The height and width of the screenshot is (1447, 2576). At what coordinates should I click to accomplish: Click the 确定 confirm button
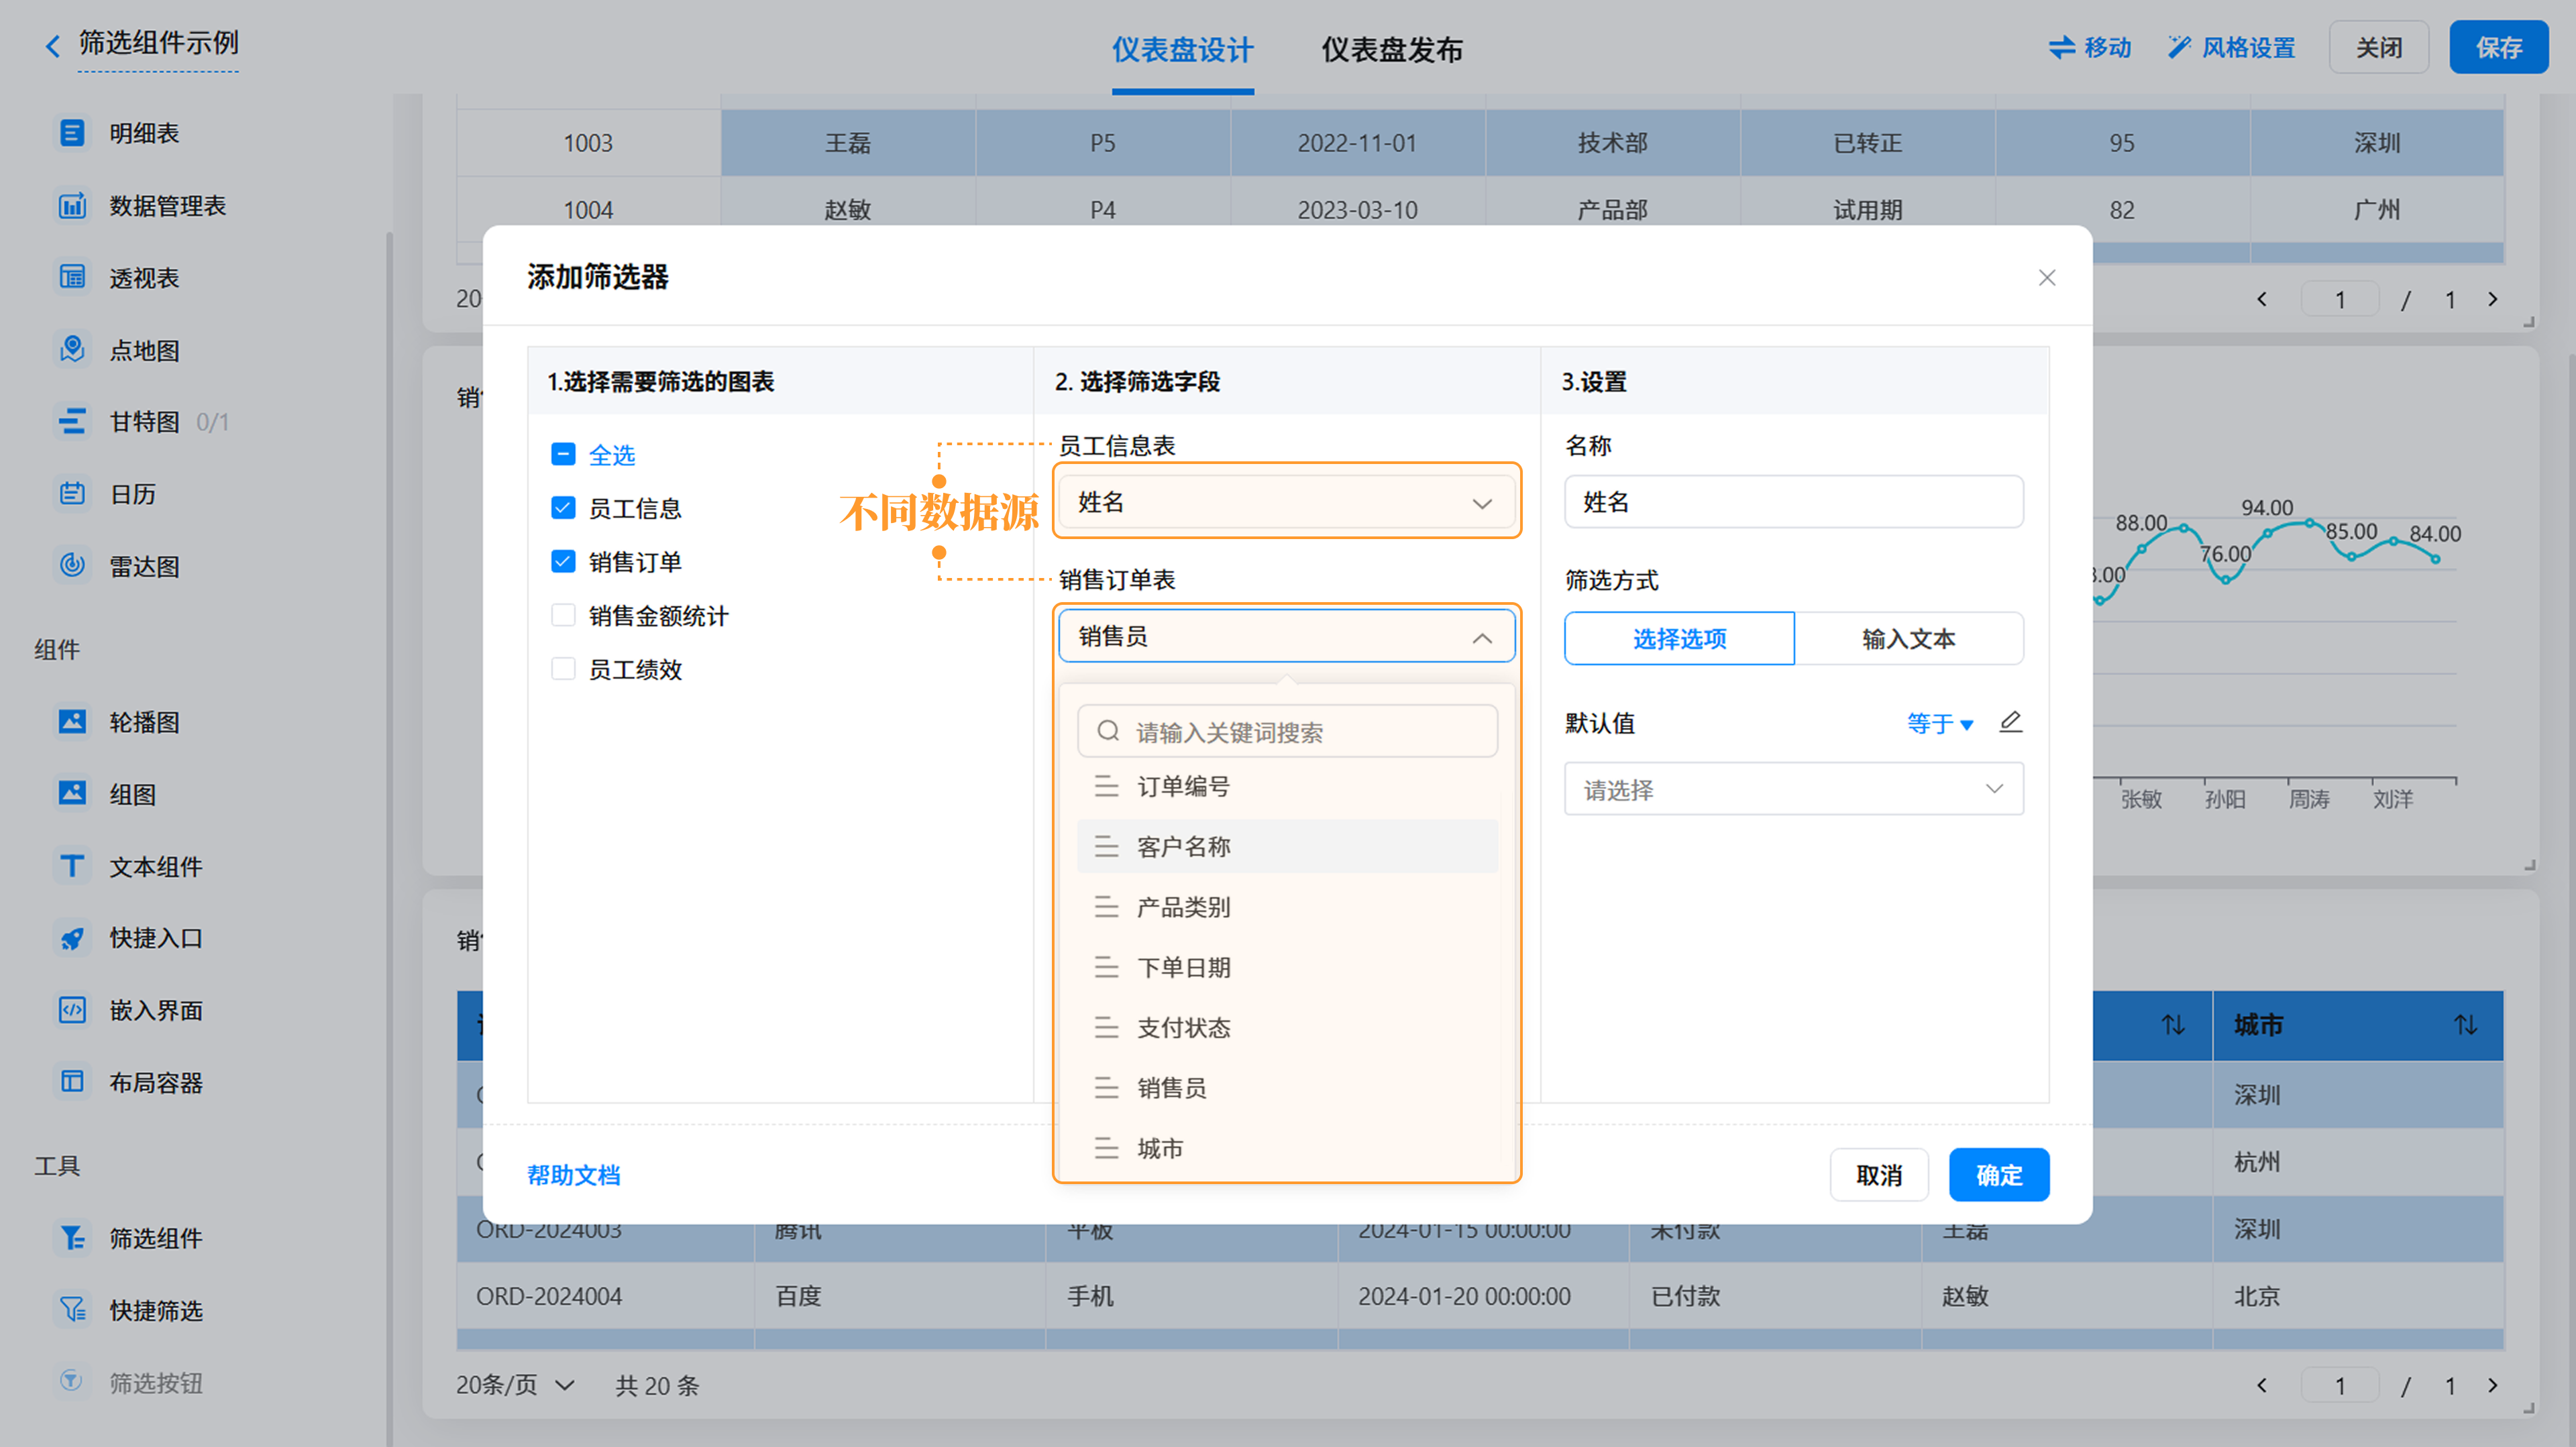tap(1998, 1174)
